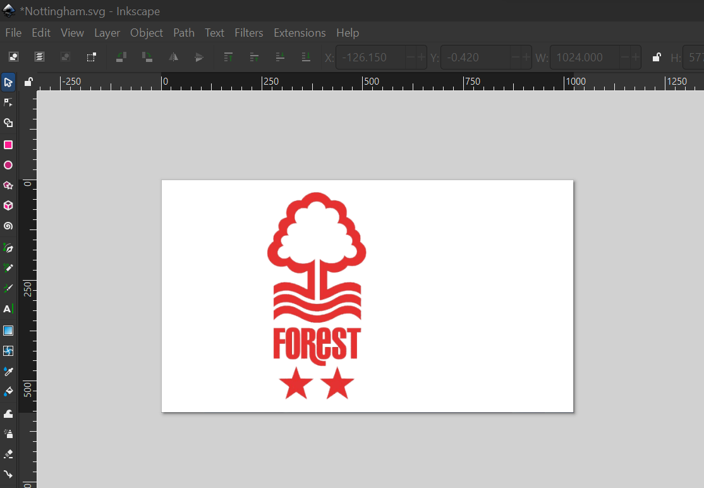
Task: Select the Shape Builder tool
Action: [8, 123]
